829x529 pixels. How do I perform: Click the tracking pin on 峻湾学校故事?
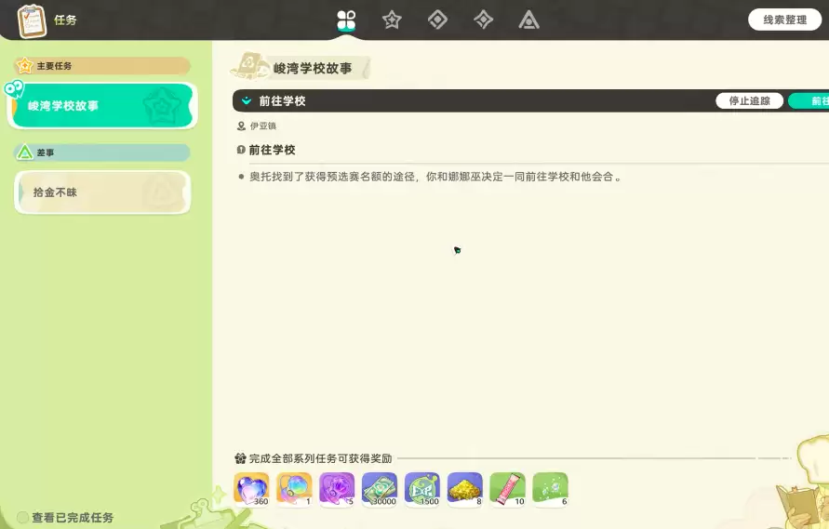point(14,89)
